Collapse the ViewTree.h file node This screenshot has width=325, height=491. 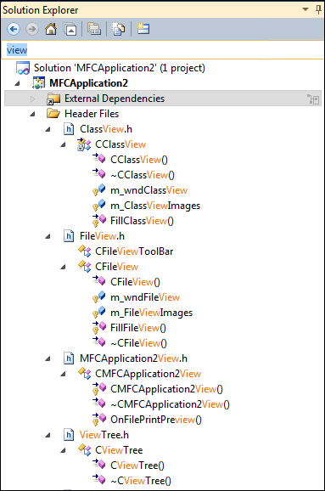pos(48,435)
